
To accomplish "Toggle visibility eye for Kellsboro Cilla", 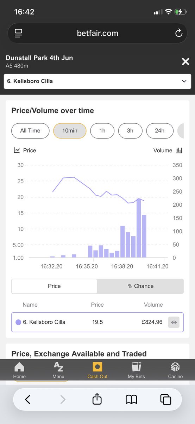I will click(174, 322).
